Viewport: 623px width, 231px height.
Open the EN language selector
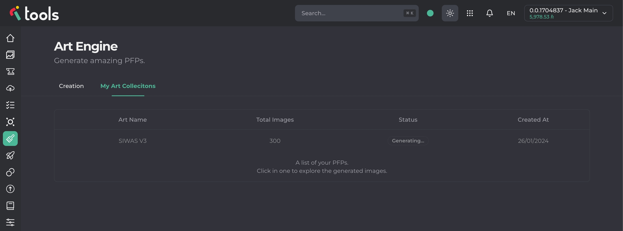511,13
